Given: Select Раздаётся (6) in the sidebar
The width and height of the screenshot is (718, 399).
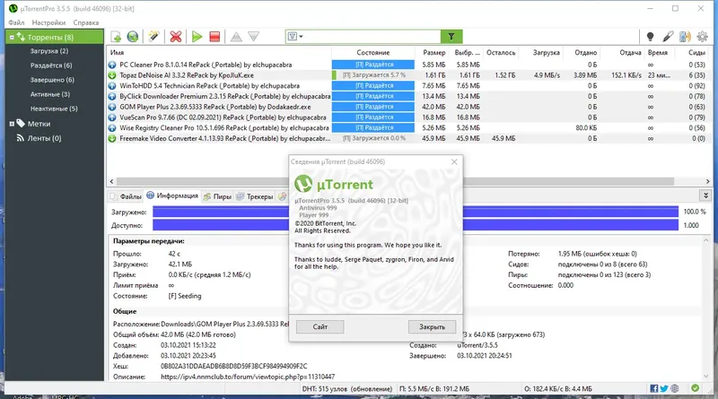Looking at the screenshot, I should tap(51, 65).
